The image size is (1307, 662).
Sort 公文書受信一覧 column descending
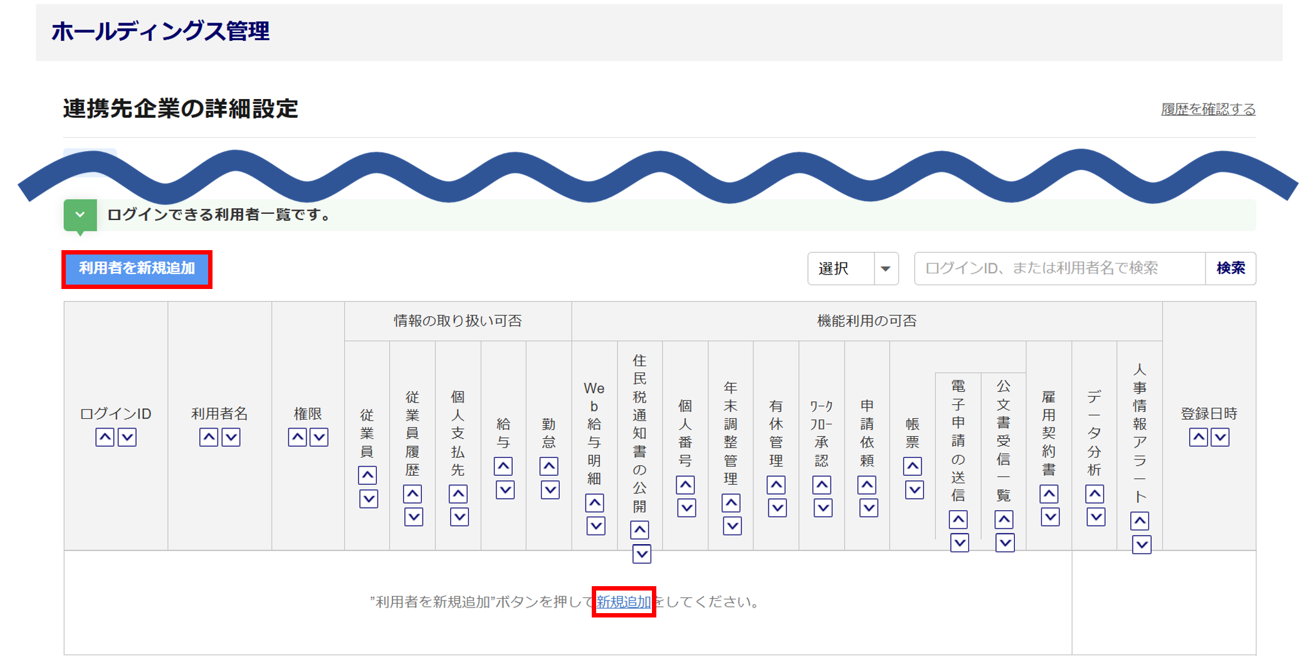click(1005, 543)
